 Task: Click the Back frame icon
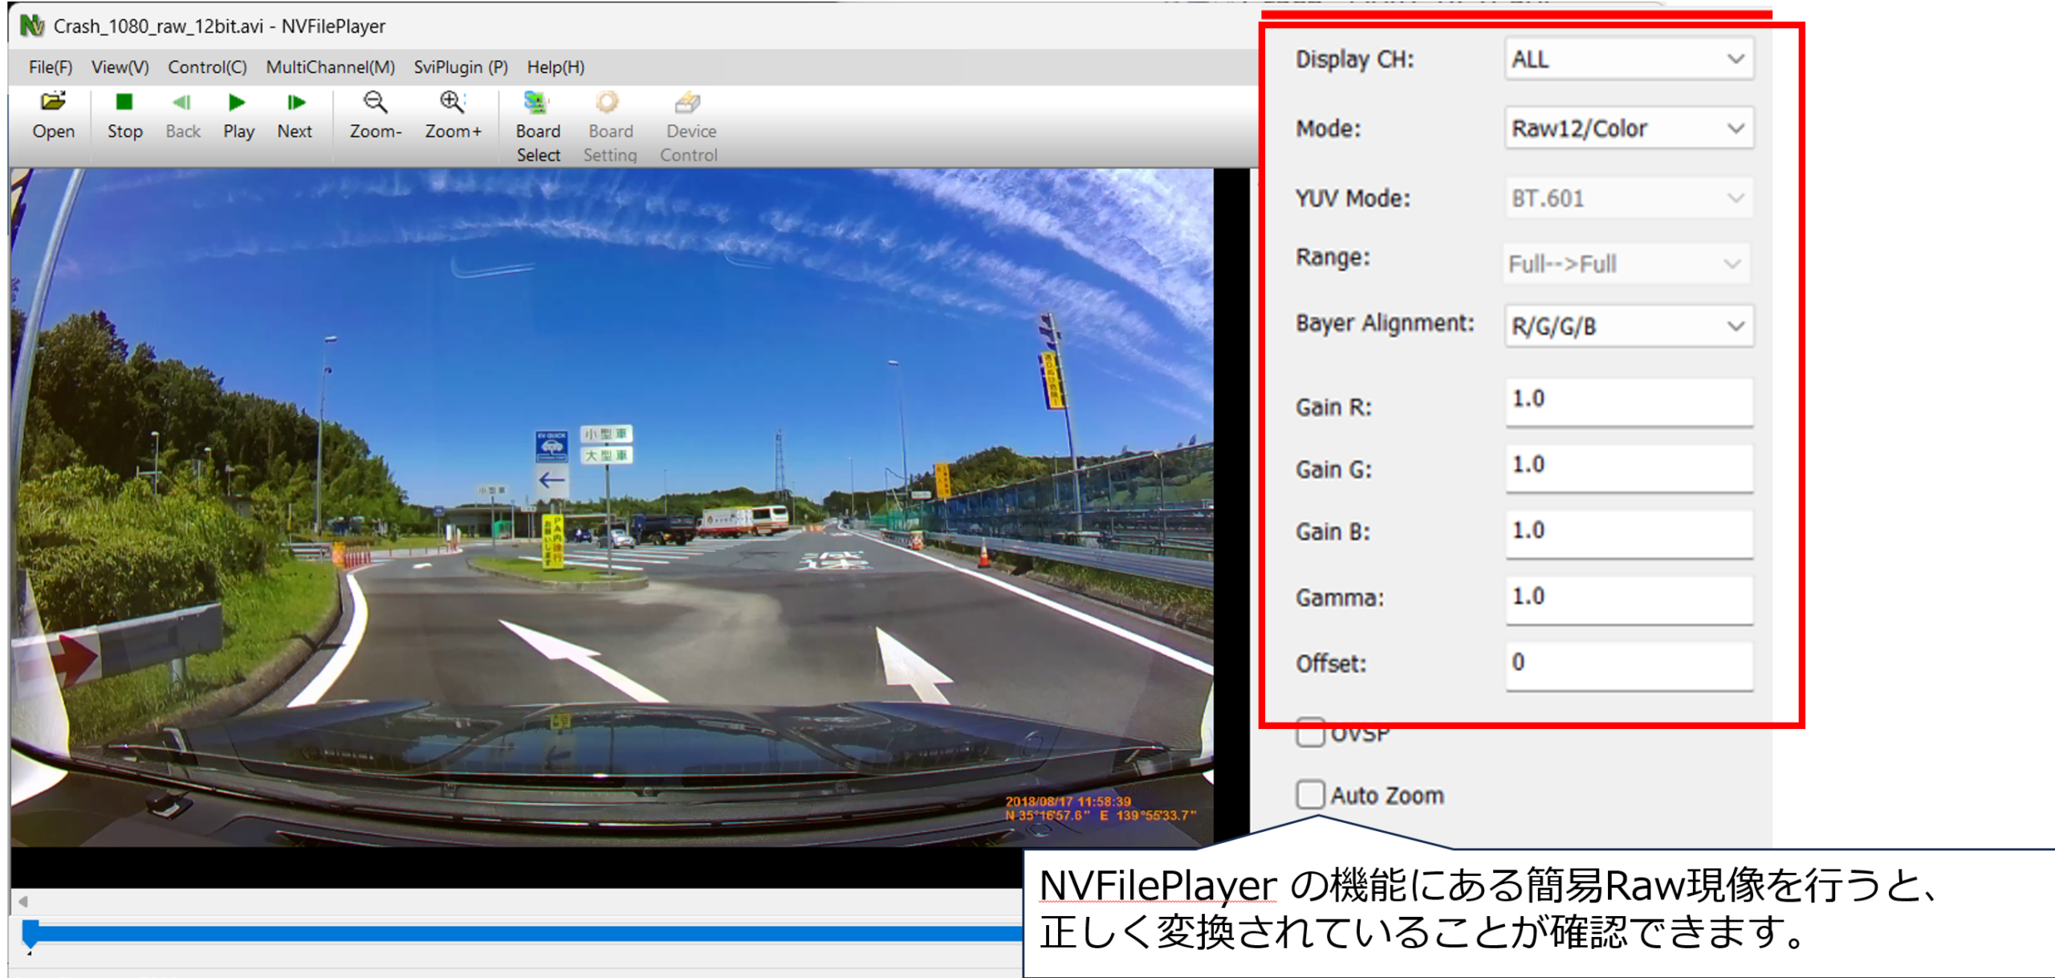(182, 104)
